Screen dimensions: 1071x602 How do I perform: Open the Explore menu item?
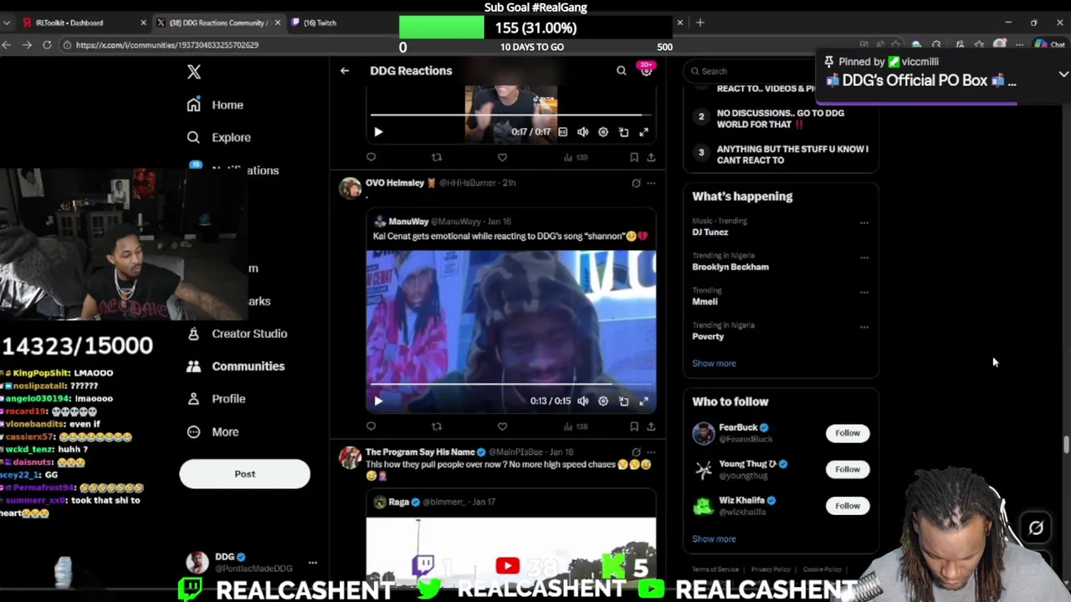(219, 137)
